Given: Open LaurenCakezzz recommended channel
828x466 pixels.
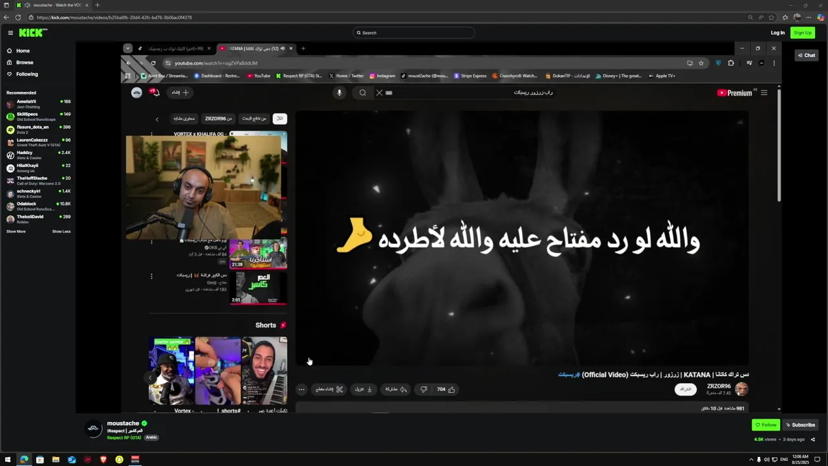Looking at the screenshot, I should pyautogui.click(x=38, y=142).
